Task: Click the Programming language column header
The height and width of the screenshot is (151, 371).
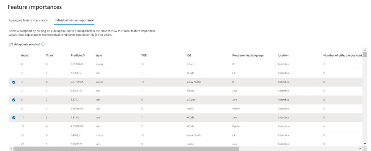Action: click(248, 55)
